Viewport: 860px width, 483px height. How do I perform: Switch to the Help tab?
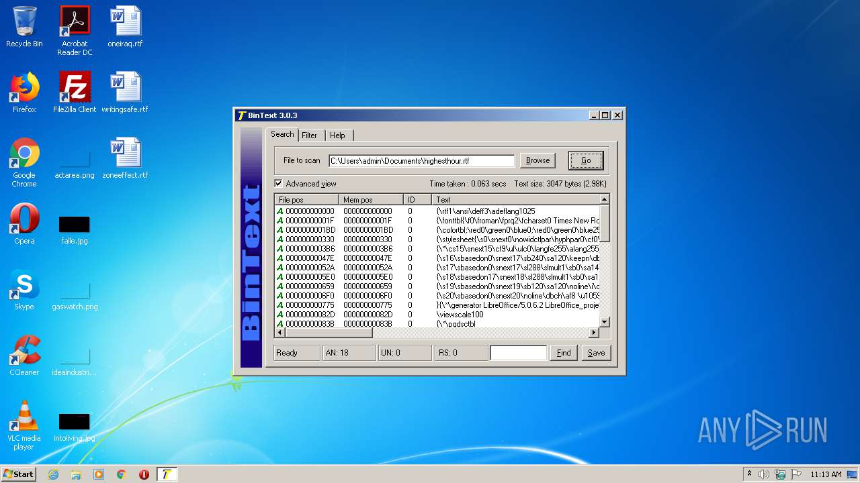pyautogui.click(x=337, y=136)
